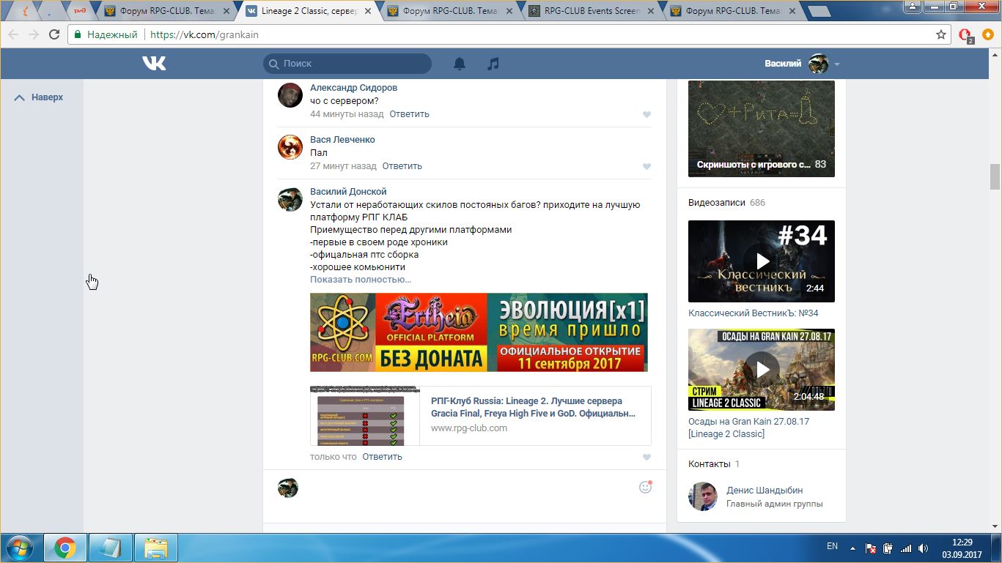Screen dimensions: 1002x563
Task: Reload the page
Action: coord(54,34)
